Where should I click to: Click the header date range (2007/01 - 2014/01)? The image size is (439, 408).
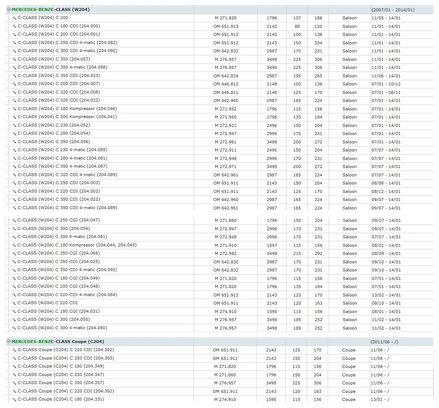pyautogui.click(x=393, y=10)
